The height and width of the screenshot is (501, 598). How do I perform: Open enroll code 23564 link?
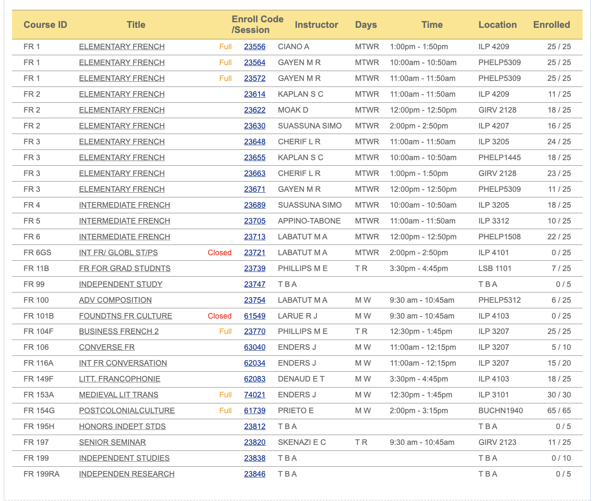(x=254, y=63)
